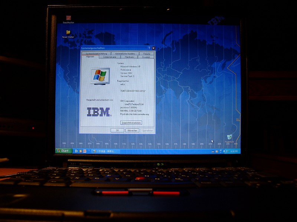
Task: Confirm the dialog with OK
Action: (x=117, y=131)
